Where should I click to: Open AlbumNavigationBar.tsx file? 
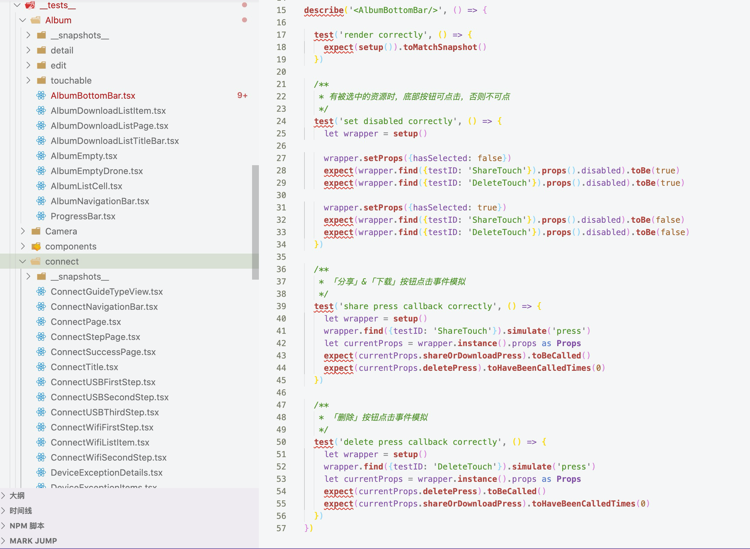click(x=100, y=201)
